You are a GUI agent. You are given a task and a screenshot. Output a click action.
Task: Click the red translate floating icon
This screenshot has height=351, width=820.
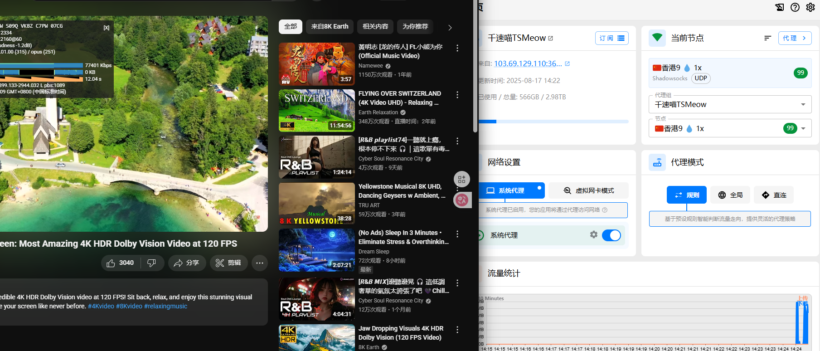pos(462,200)
